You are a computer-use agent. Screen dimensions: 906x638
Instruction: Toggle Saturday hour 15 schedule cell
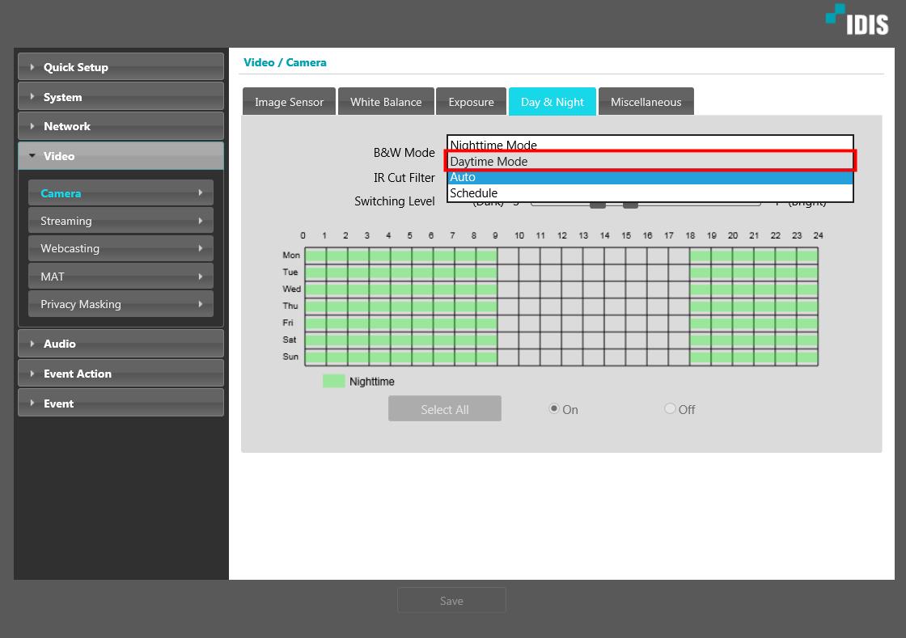pyautogui.click(x=636, y=340)
